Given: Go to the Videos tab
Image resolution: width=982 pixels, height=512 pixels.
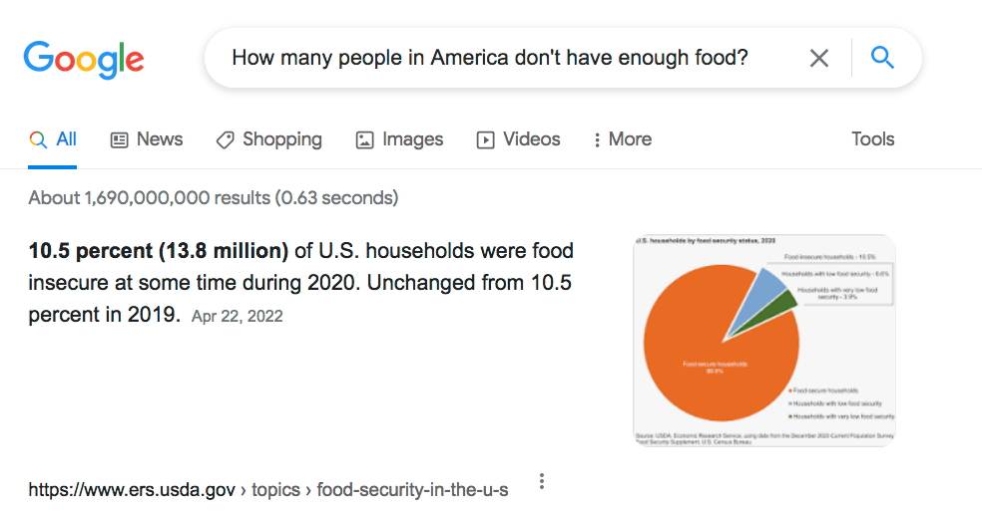Looking at the screenshot, I should pos(519,139).
